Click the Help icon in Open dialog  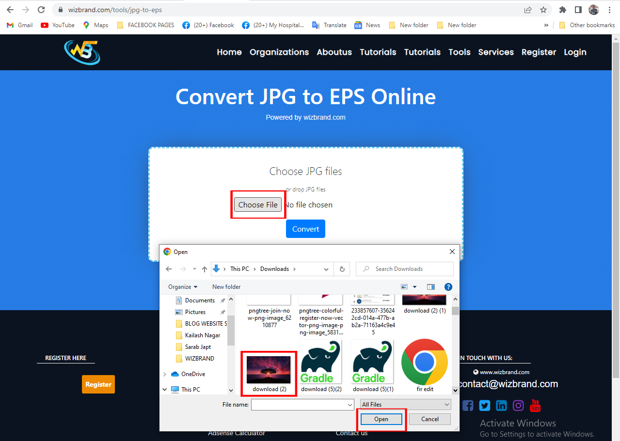[448, 286]
